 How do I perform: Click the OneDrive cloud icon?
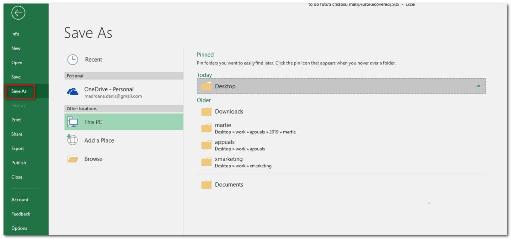[x=73, y=92]
